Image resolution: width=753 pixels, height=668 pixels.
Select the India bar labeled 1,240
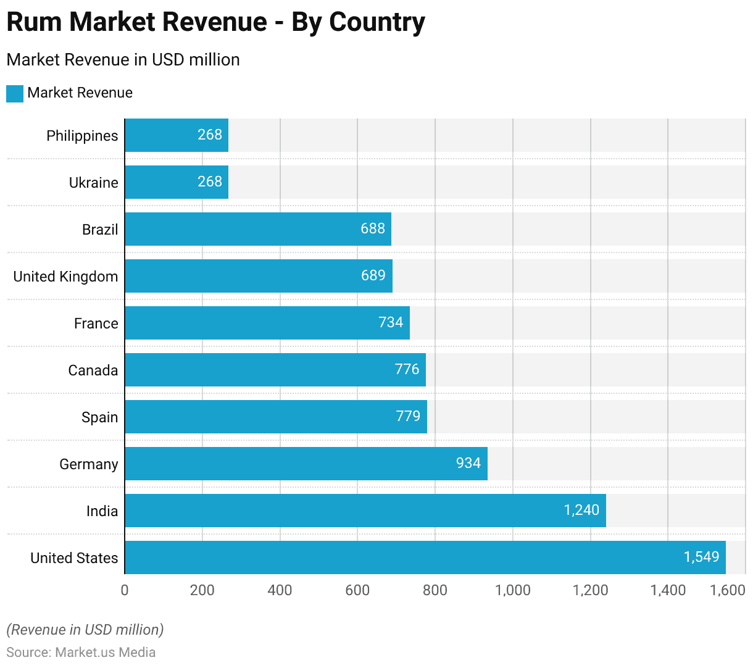(365, 511)
